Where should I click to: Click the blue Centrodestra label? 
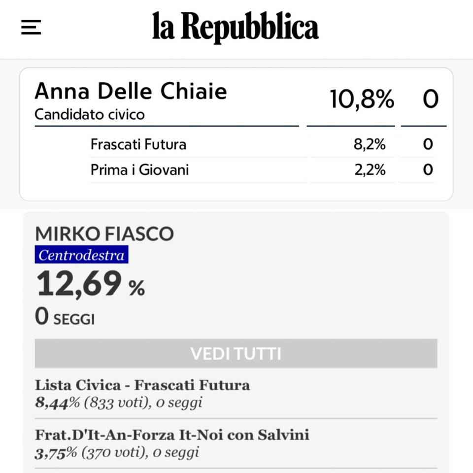[81, 255]
